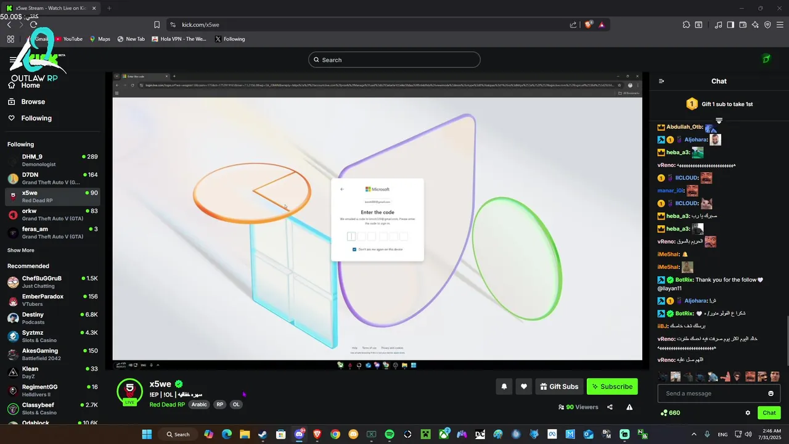Open the browser extensions puzzle icon
789x444 pixels.
686,25
